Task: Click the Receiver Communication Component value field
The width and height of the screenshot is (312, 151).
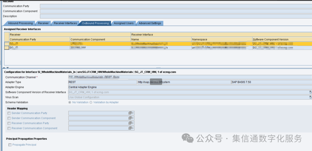Action: pos(98,128)
